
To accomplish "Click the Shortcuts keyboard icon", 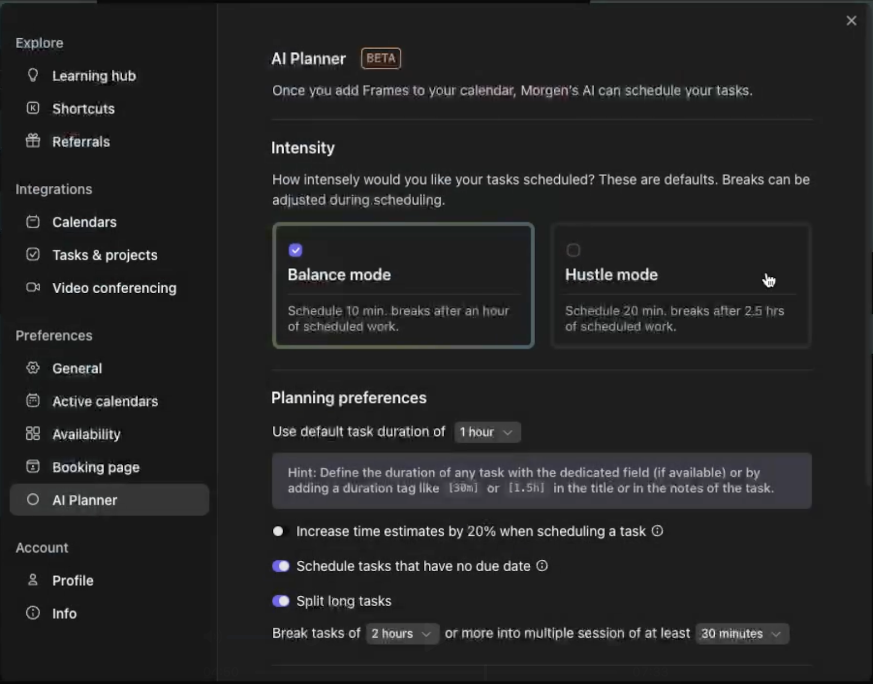I will (x=33, y=108).
